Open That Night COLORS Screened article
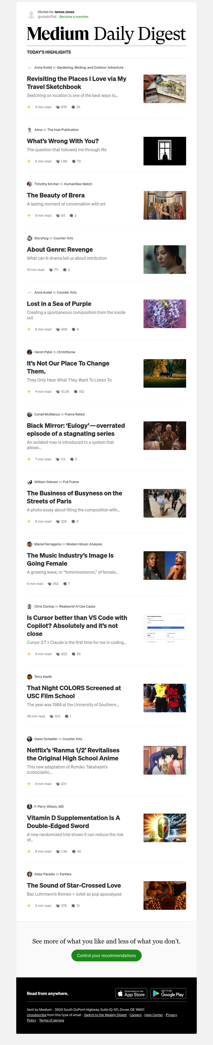The width and height of the screenshot is (213, 1045). pyautogui.click(x=74, y=692)
